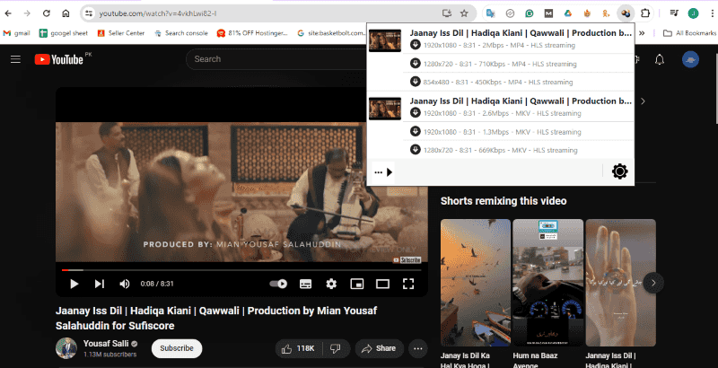
Task: Open the All Bookmarks folder
Action: click(x=689, y=33)
